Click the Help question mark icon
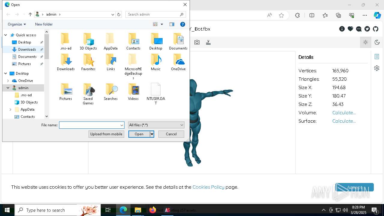This screenshot has width=384, height=216. point(183,24)
